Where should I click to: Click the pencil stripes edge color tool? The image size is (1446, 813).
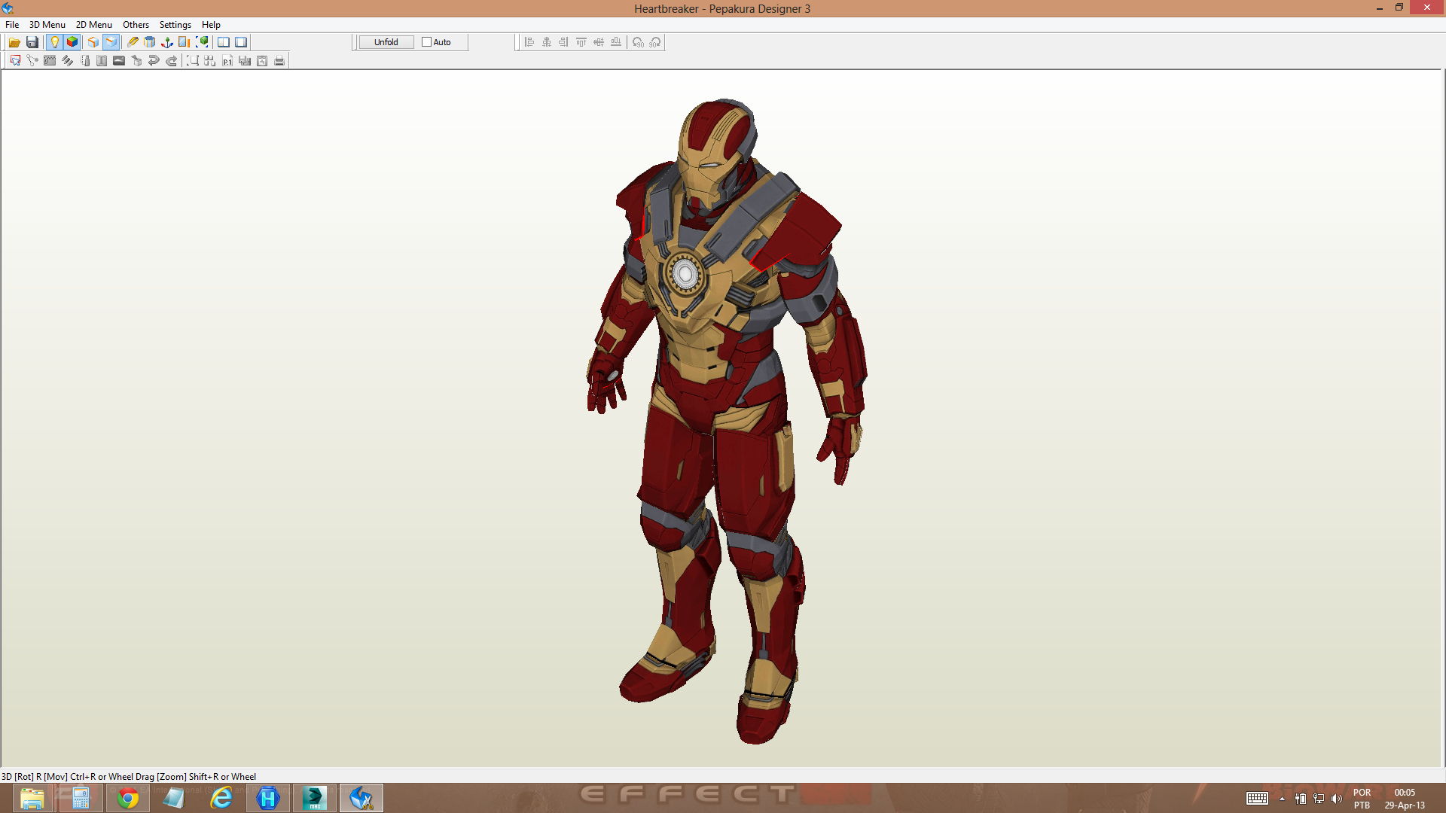coord(67,61)
